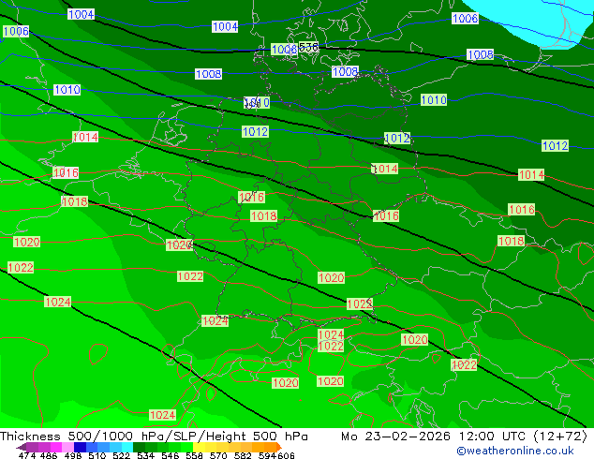Select the darkest green legend swatch above 534

(139, 447)
